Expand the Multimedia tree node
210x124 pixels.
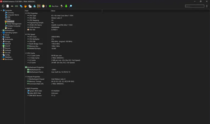pos(1,39)
